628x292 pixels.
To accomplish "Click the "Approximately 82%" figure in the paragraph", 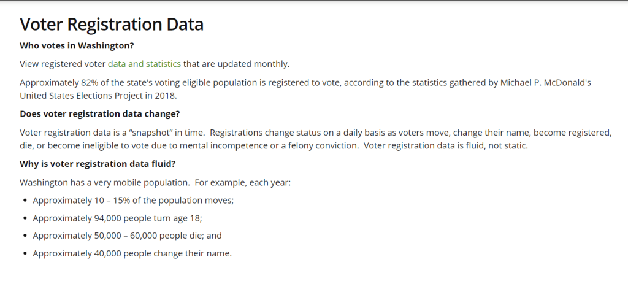I will click(x=55, y=82).
